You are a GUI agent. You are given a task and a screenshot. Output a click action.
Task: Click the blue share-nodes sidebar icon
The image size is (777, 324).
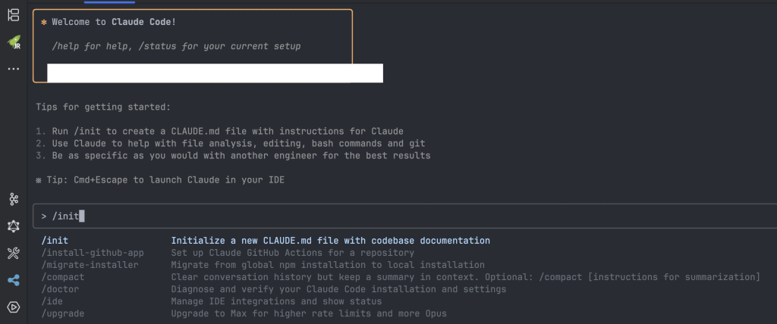(x=14, y=280)
